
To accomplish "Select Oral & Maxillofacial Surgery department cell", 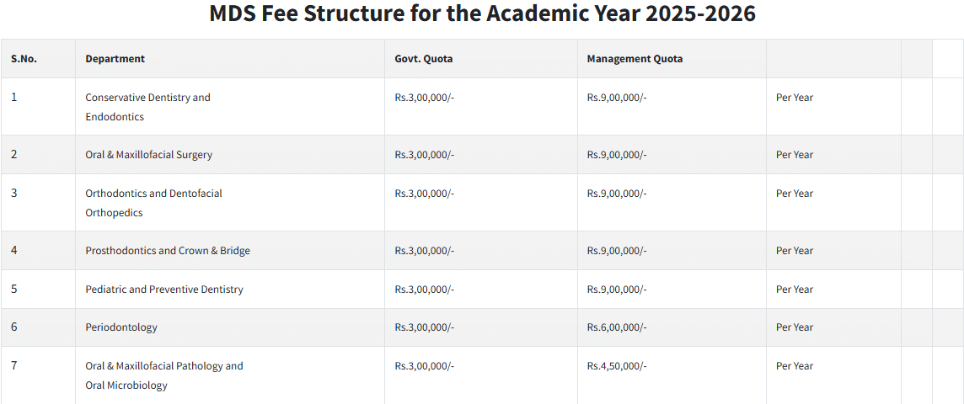I will click(148, 155).
